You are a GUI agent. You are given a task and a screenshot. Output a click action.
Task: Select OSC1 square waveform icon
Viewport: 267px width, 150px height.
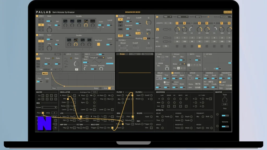[86, 21]
